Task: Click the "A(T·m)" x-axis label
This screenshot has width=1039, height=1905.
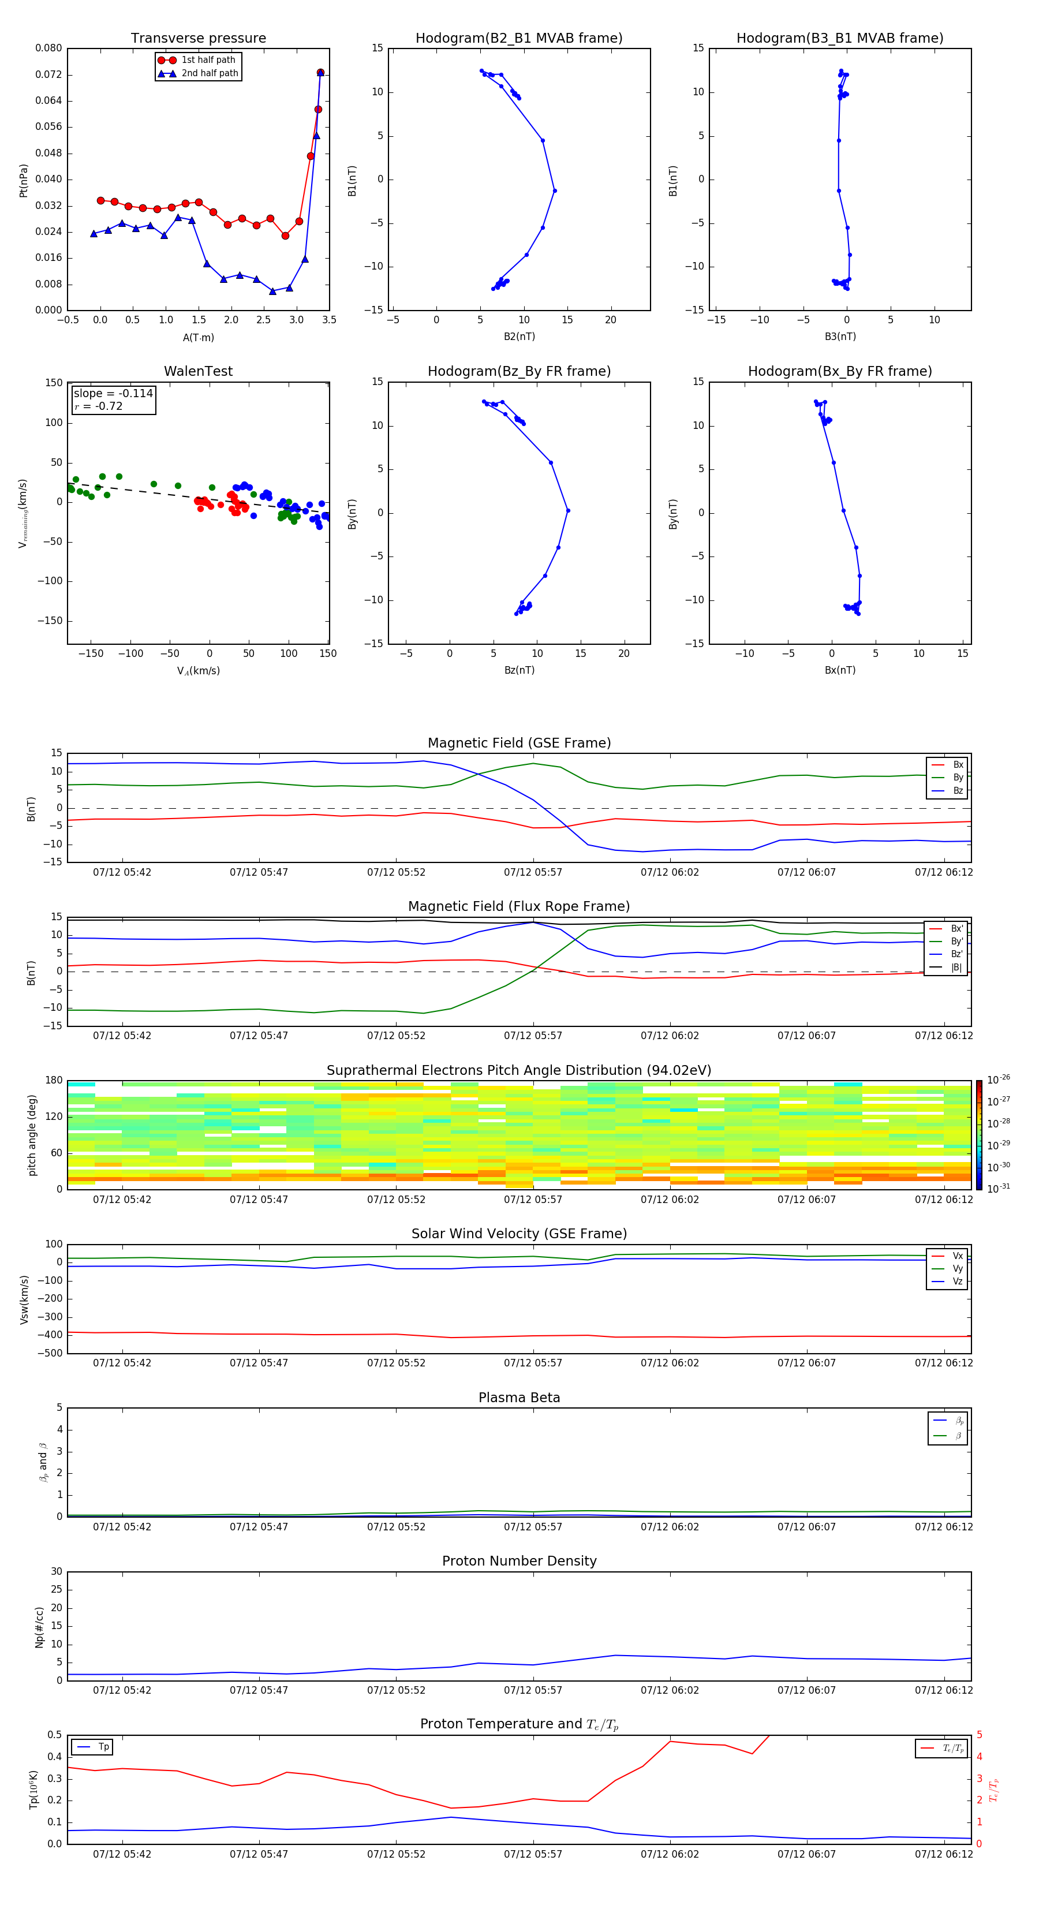Action: [x=198, y=337]
